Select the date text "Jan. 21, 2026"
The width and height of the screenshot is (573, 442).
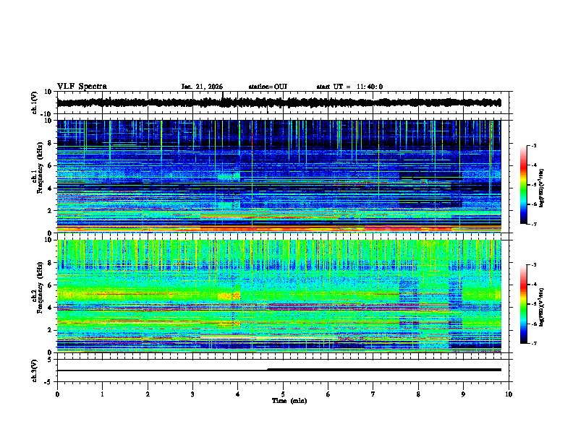(x=202, y=87)
